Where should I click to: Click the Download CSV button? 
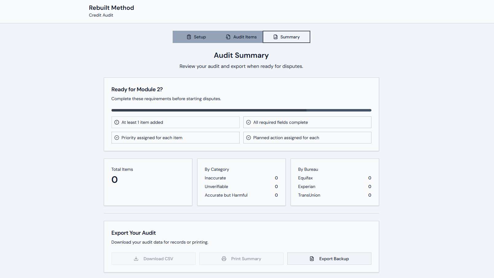point(153,259)
